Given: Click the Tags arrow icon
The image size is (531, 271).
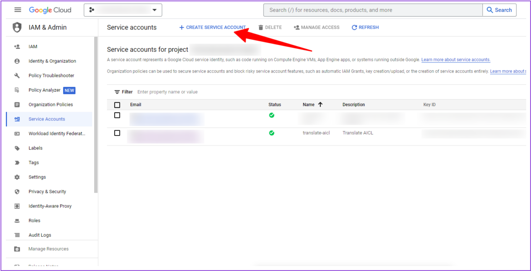Looking at the screenshot, I should 17,163.
